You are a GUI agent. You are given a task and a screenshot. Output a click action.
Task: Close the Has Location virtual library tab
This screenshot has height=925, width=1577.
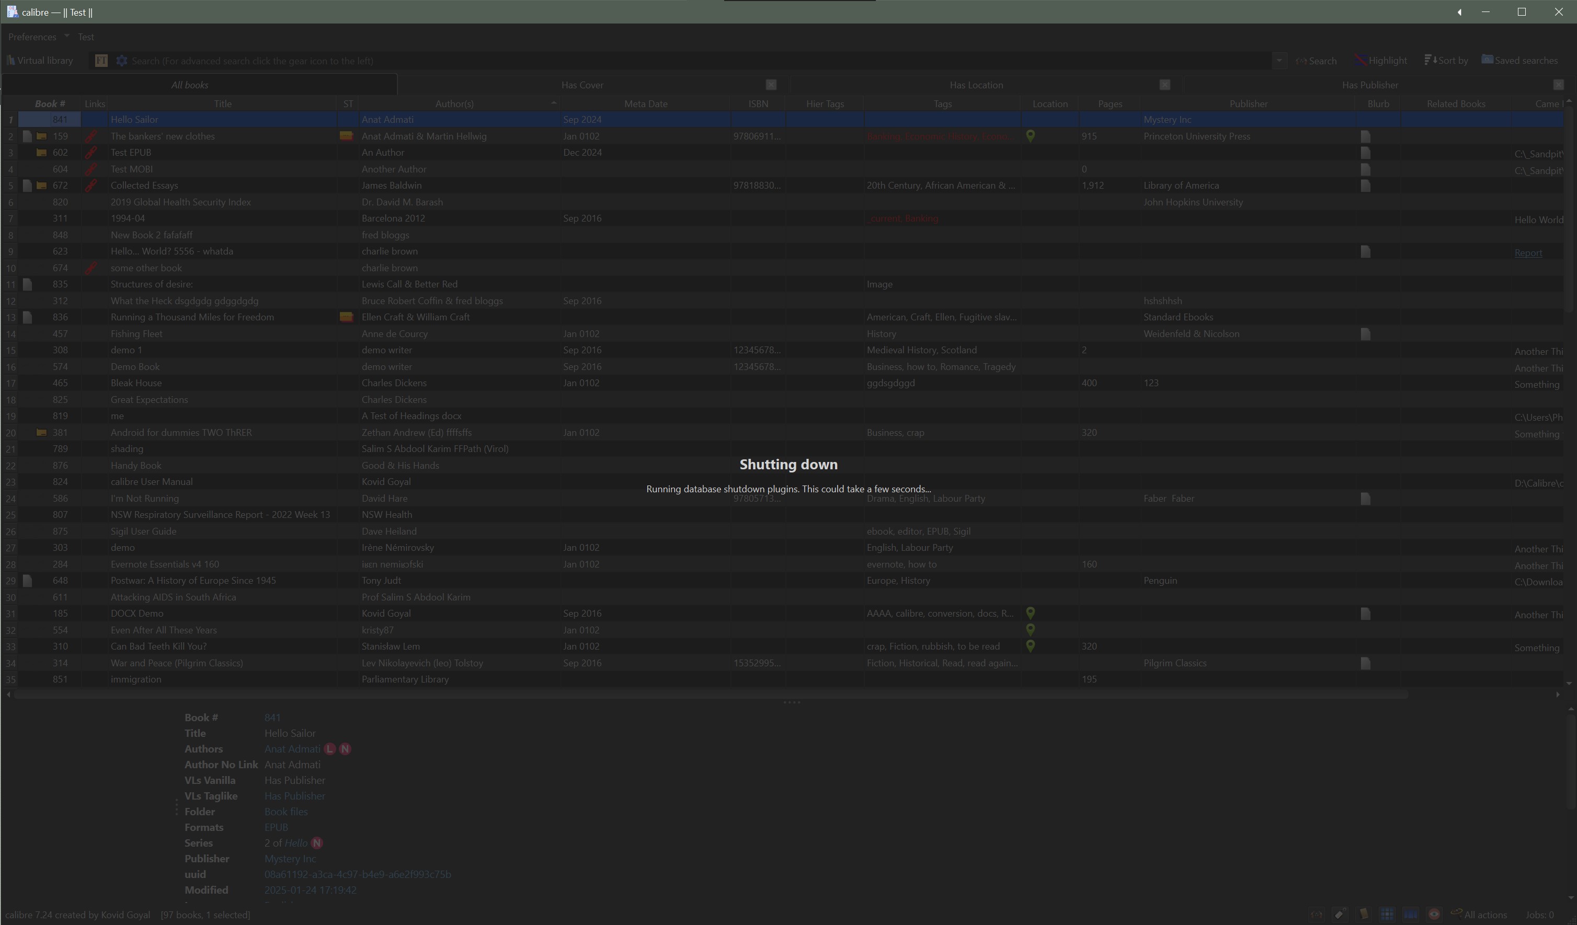click(1164, 85)
